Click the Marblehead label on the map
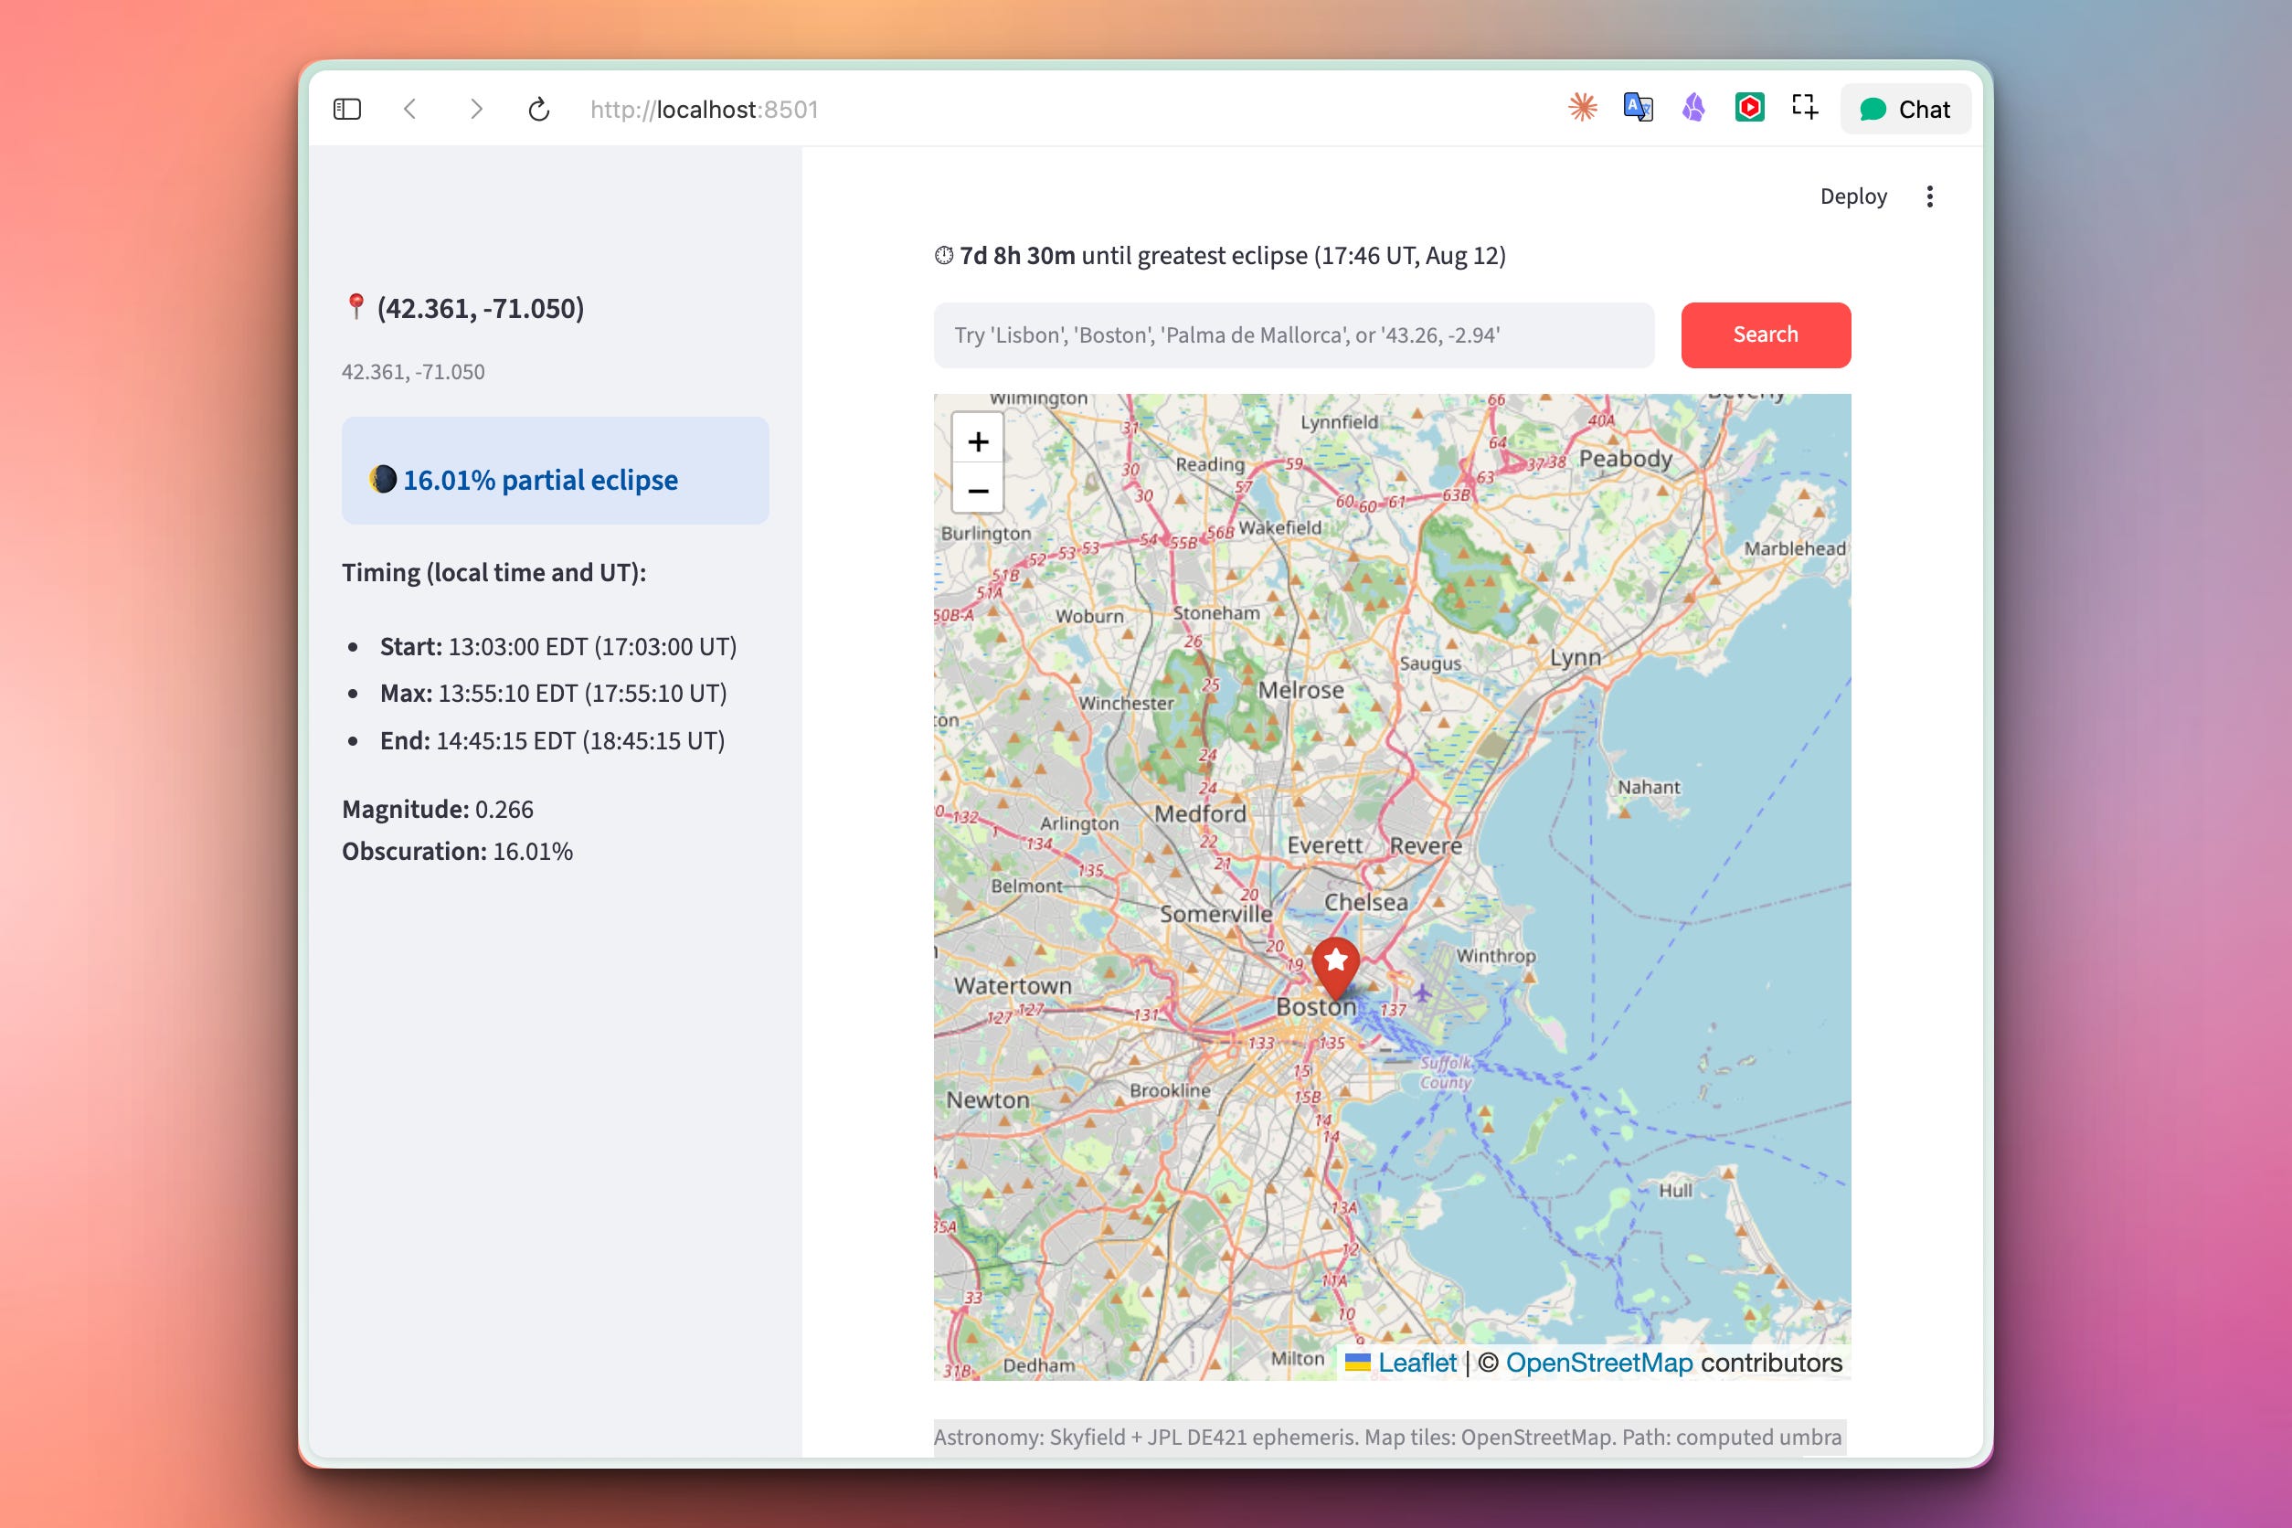This screenshot has height=1528, width=2292. click(1795, 548)
